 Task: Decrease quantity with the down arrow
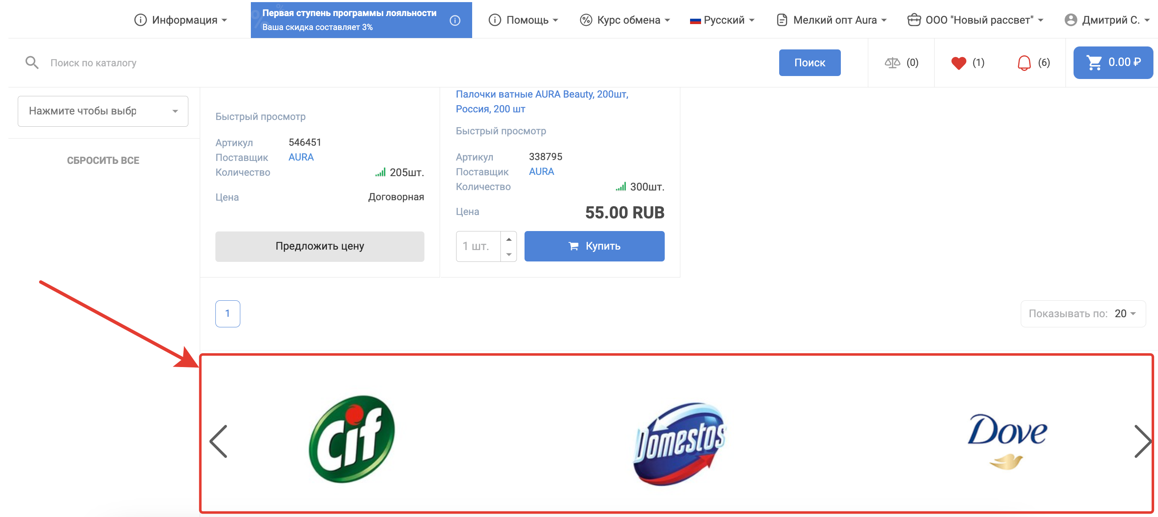pyautogui.click(x=508, y=254)
